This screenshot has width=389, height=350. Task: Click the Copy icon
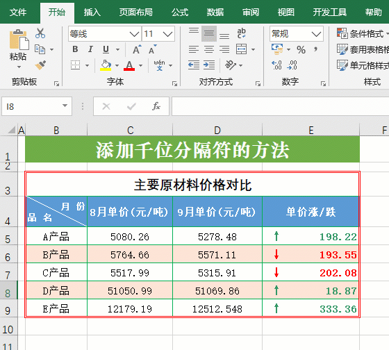40,49
